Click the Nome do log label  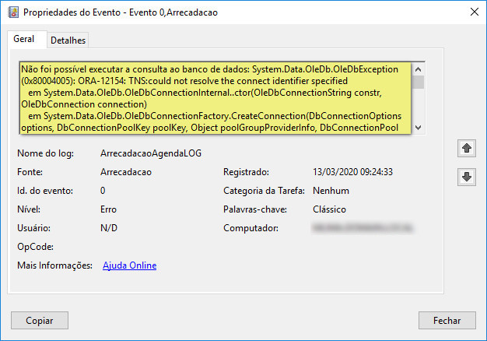[45, 153]
